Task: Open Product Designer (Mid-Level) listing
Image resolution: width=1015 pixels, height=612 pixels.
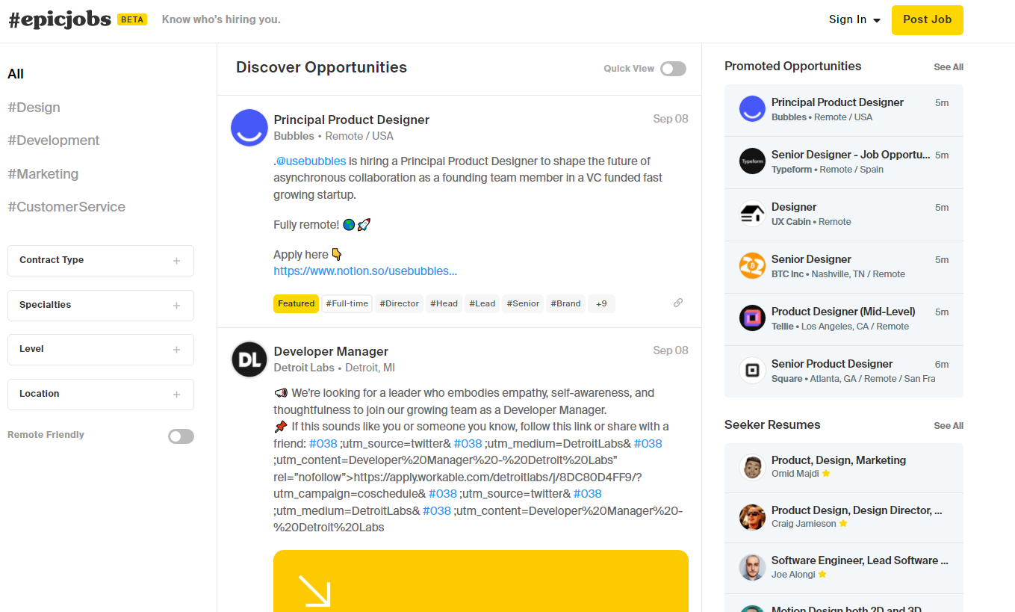Action: click(x=844, y=319)
